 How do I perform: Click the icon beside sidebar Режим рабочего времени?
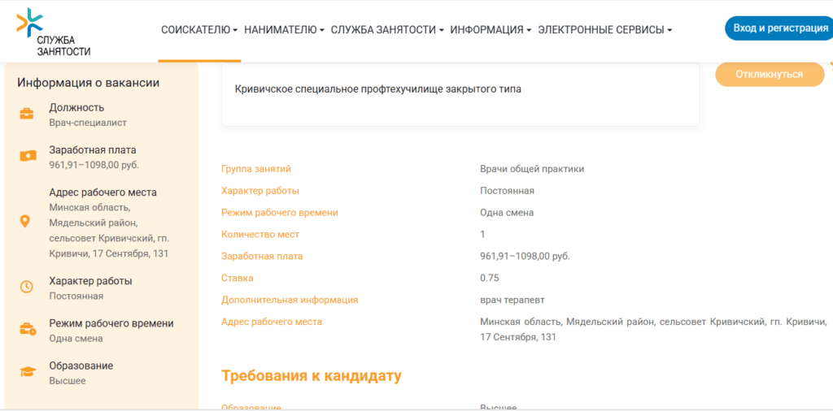(x=27, y=330)
